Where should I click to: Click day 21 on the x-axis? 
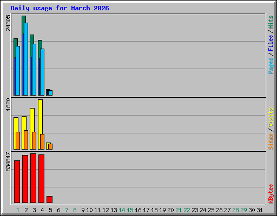coord(179,210)
